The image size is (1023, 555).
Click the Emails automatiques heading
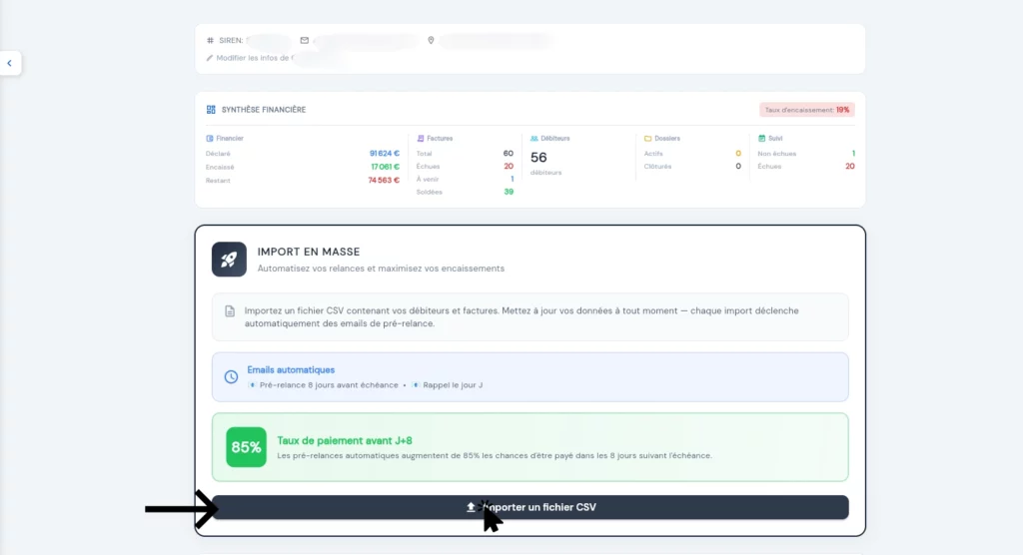pyautogui.click(x=291, y=369)
